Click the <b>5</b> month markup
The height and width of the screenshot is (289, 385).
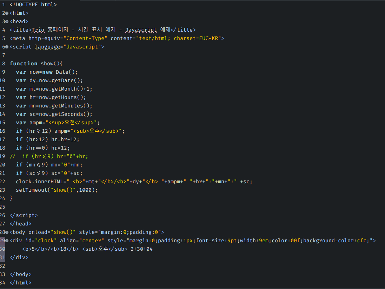[x=35, y=249]
